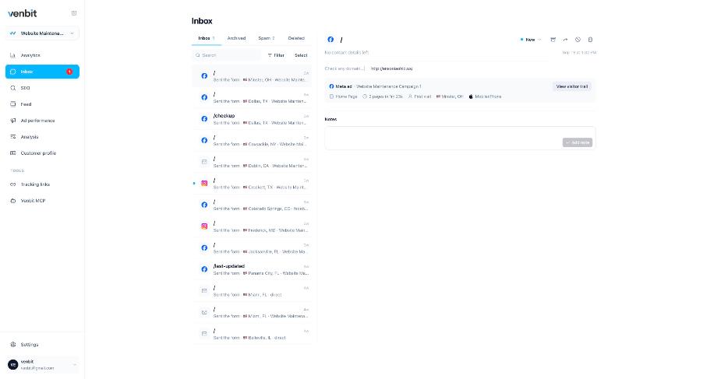Screen dimensions: 703x379
Task: Click the Facebook icon beside Meta ad
Action: pos(332,86)
